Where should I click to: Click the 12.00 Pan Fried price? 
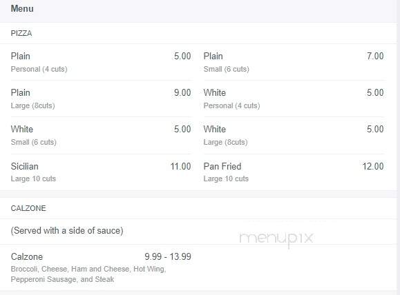[x=373, y=167]
